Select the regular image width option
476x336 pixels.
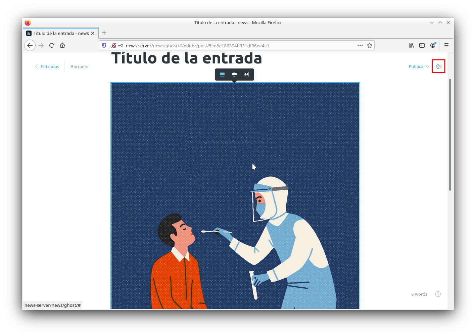coord(222,74)
